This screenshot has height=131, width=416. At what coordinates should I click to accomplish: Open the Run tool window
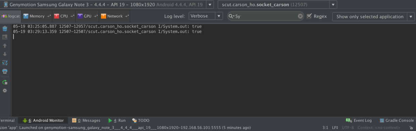coord(117,120)
